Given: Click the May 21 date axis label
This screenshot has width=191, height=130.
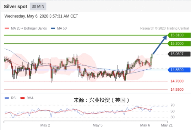Looking at the screenshot, I should pyautogui.click(x=167, y=125).
